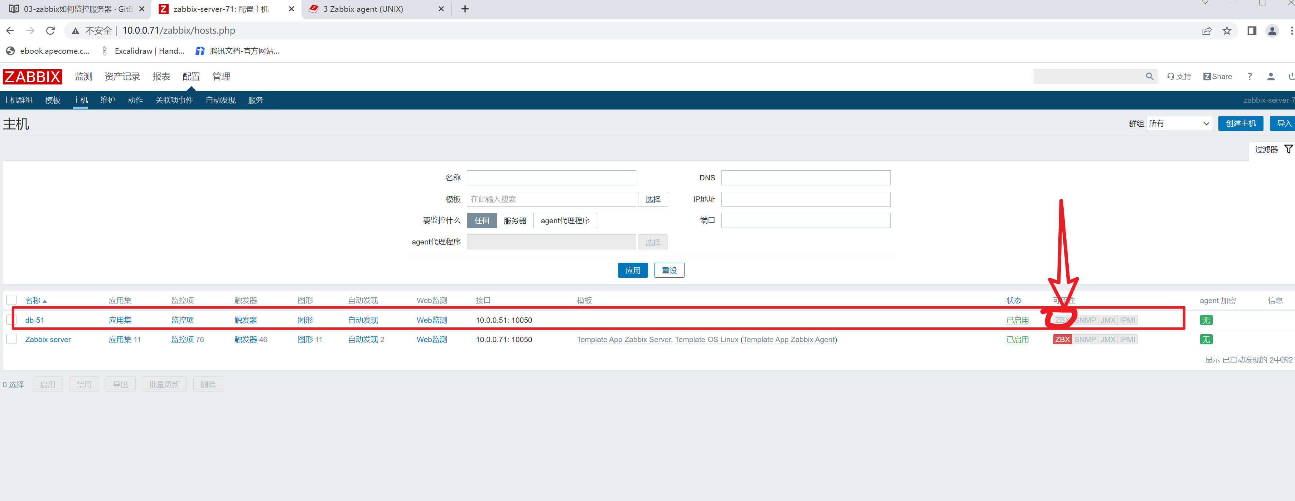1295x501 pixels.
Task: Switch to 自动发现 submenu
Action: pos(220,100)
